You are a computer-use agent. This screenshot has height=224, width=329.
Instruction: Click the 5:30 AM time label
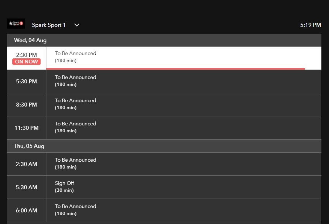click(26, 187)
